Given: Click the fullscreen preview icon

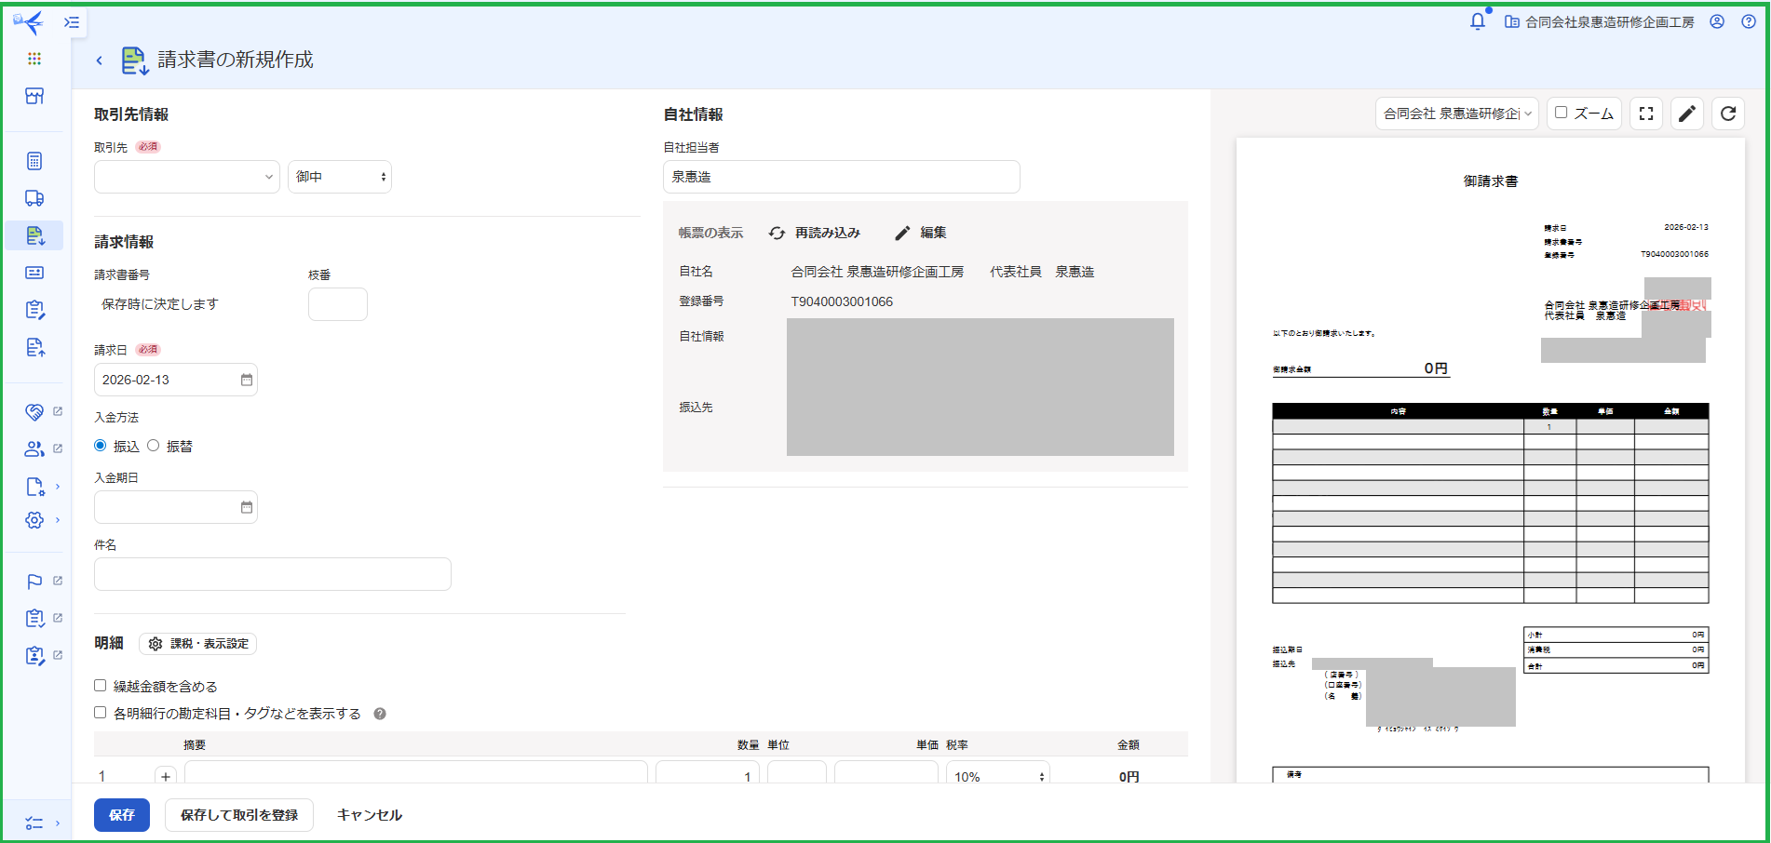Looking at the screenshot, I should click(x=1646, y=114).
